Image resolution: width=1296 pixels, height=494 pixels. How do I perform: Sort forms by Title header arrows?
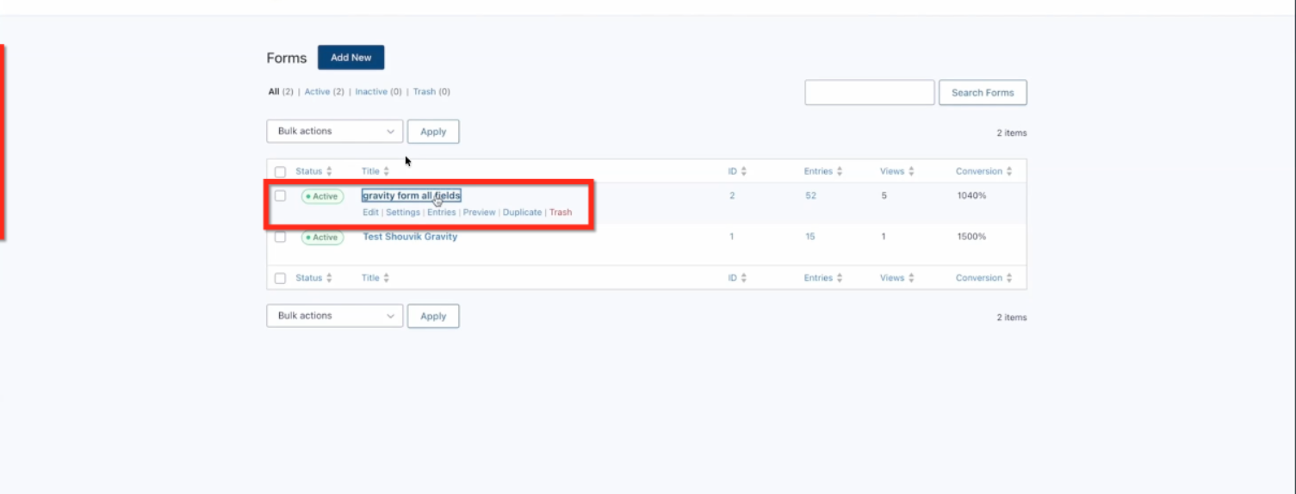coord(386,171)
